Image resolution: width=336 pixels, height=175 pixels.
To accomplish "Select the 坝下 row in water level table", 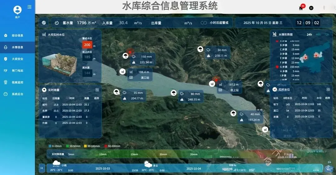I will tap(301, 104).
